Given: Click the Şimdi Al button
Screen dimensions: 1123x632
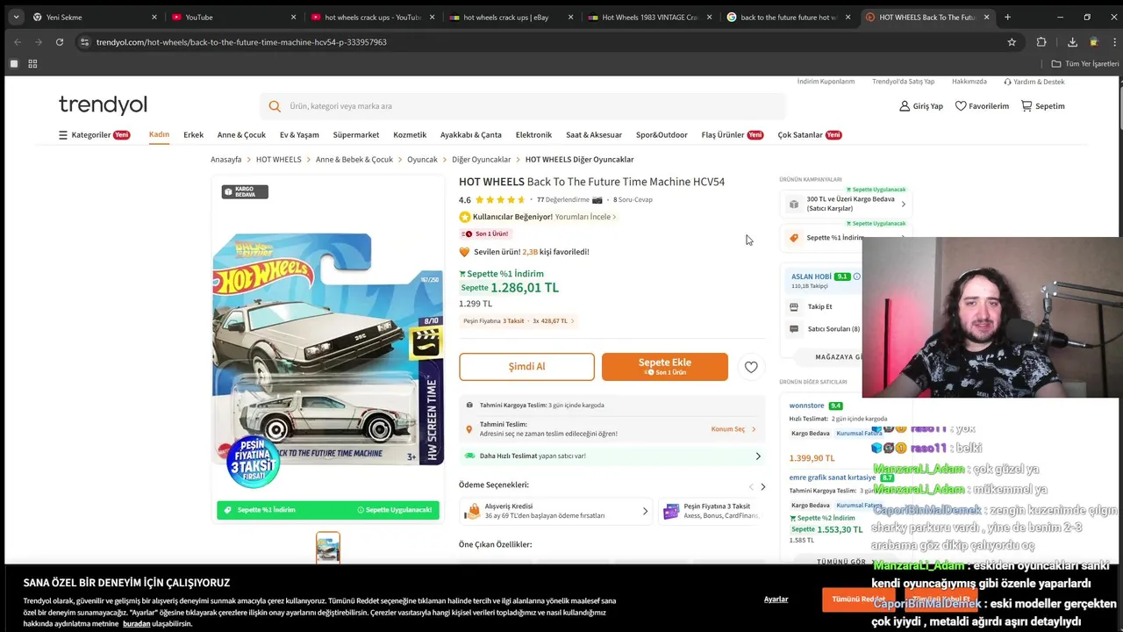Looking at the screenshot, I should (x=526, y=367).
